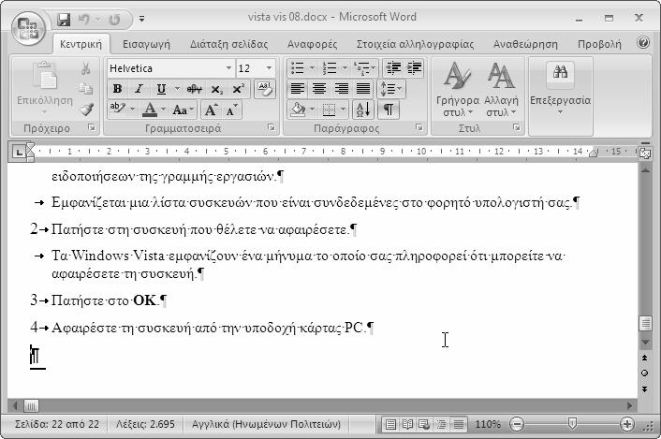Viewport: 661px width, 439px height.
Task: Click the Copy icon in the clipboard group
Action: tap(85, 89)
